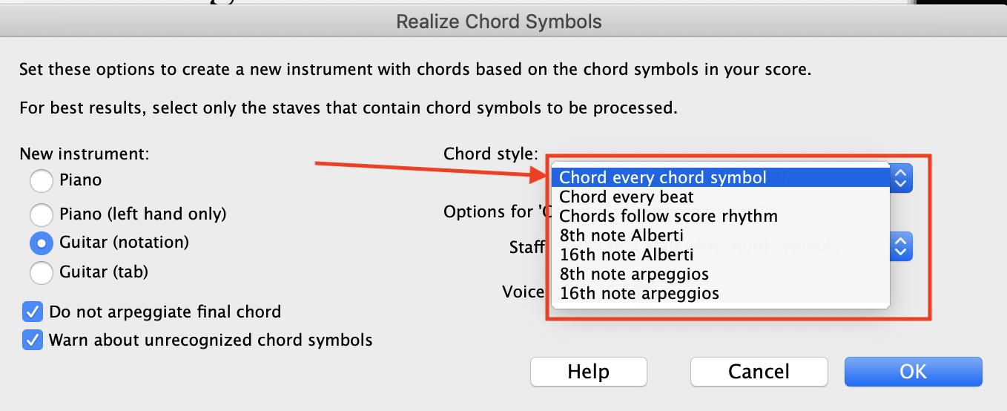Uncheck Do not arpeggiate final chord
Screen dimensions: 1007x411
33,312
